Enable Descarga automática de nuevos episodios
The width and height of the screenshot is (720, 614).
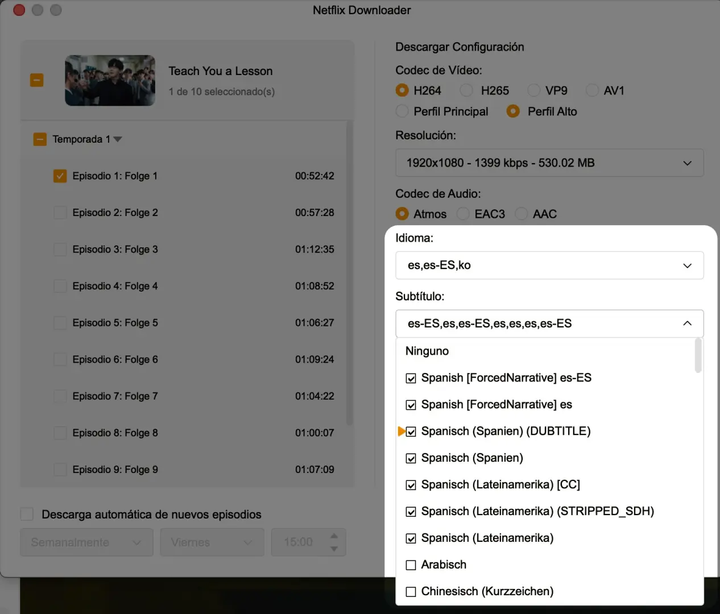(27, 514)
